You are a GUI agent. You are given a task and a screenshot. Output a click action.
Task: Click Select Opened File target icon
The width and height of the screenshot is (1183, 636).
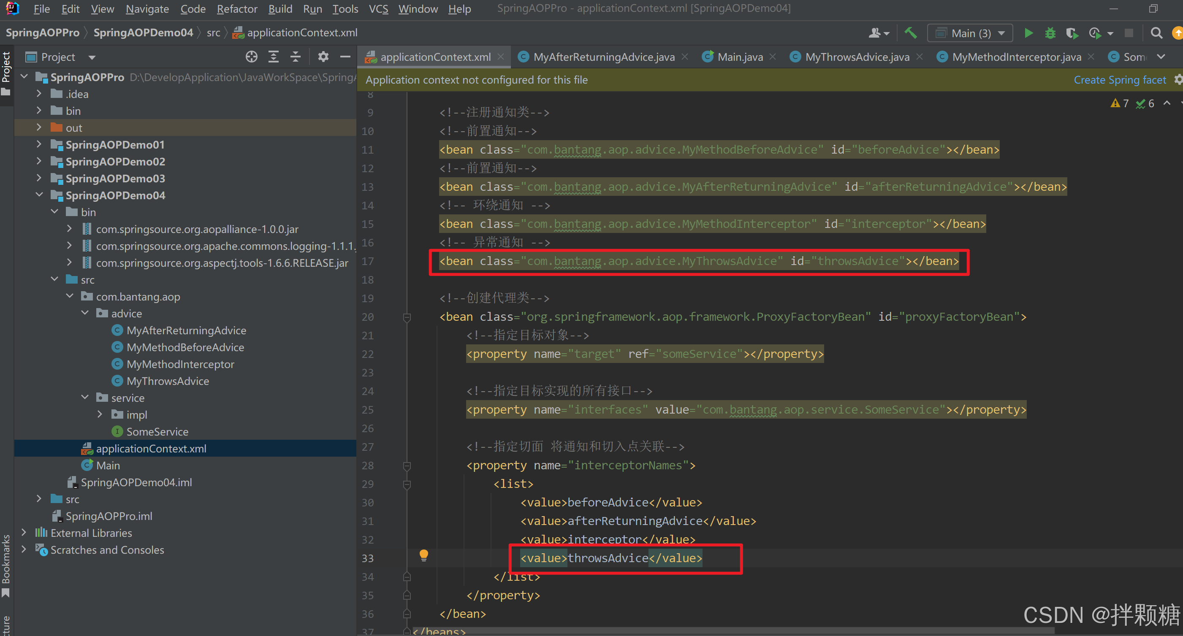point(251,57)
